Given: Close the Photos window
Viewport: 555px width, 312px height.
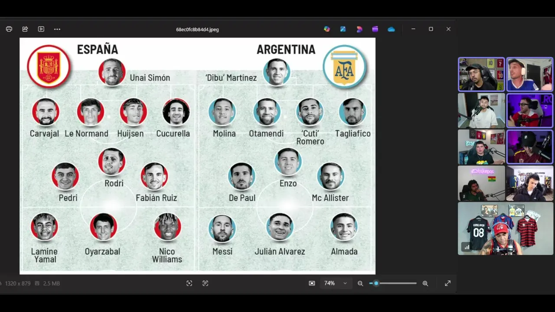Looking at the screenshot, I should (448, 29).
